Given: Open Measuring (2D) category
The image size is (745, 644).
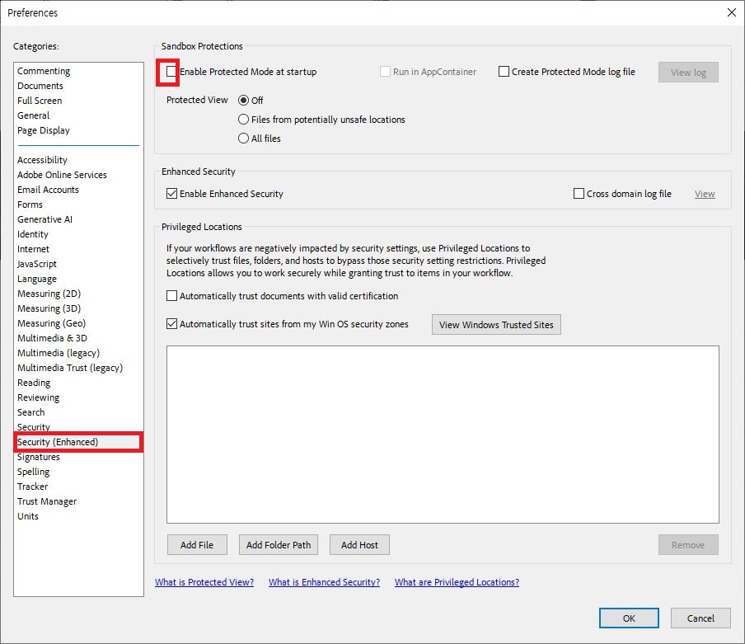Looking at the screenshot, I should click(49, 294).
